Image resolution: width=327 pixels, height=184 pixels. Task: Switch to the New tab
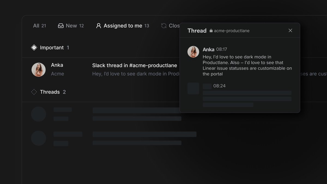click(x=71, y=26)
